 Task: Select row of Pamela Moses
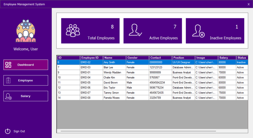click(114, 98)
